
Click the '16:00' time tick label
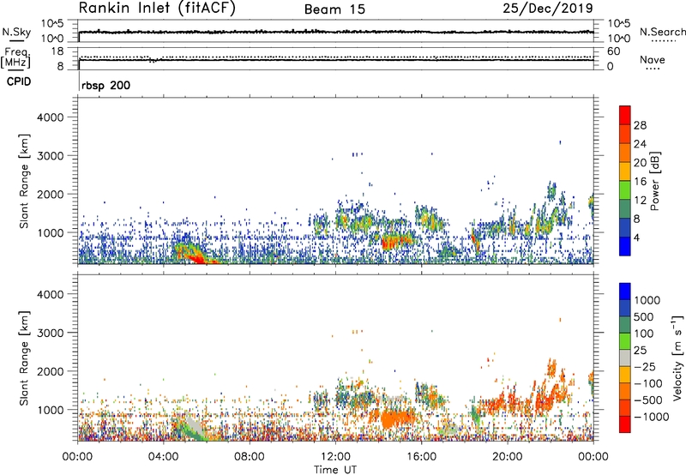[421, 457]
